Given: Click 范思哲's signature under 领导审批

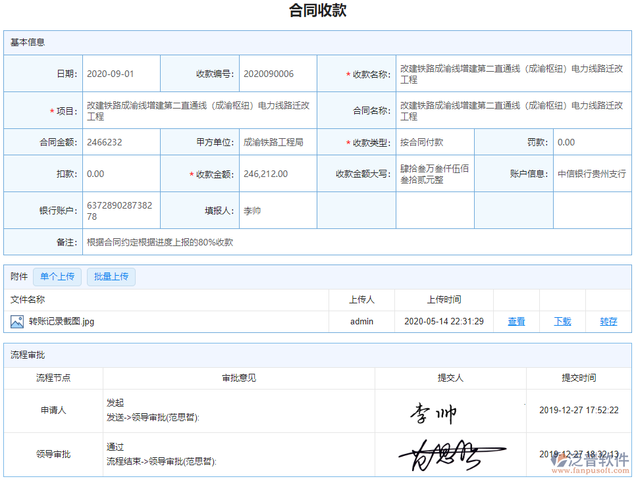Looking at the screenshot, I should 450,454.
